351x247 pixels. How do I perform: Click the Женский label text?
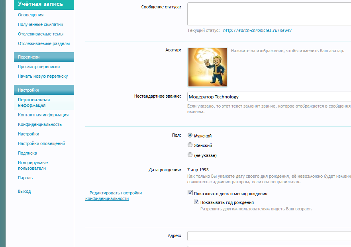[x=203, y=145]
